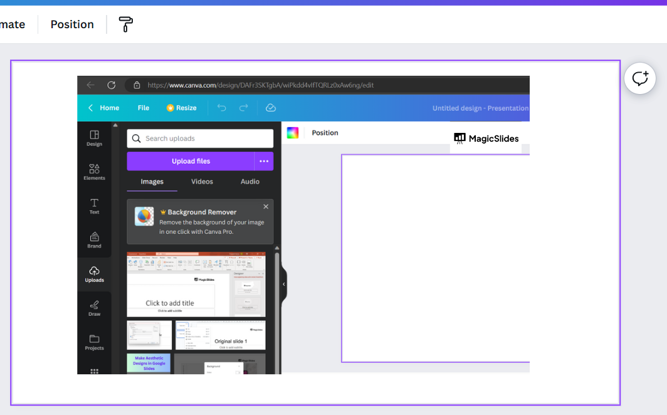Select the 'Make Aesthetic Designs' upload thumbnail
This screenshot has height=415, width=667.
click(x=149, y=363)
